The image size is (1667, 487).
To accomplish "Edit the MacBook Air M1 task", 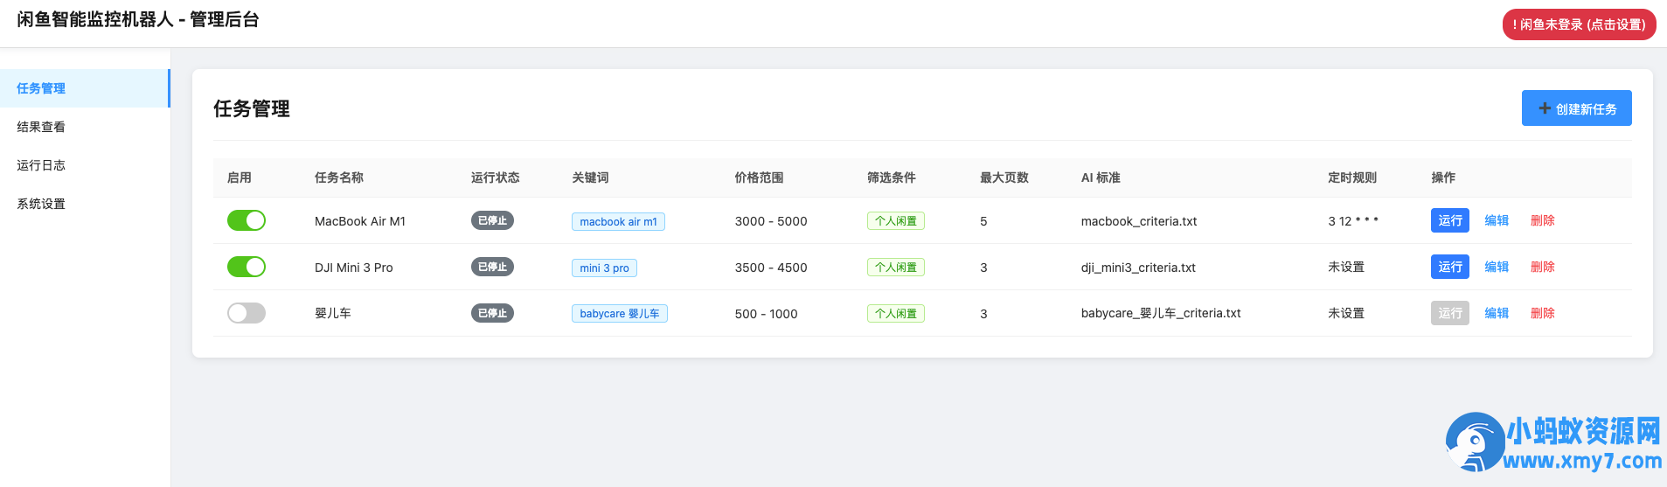I will [1497, 220].
